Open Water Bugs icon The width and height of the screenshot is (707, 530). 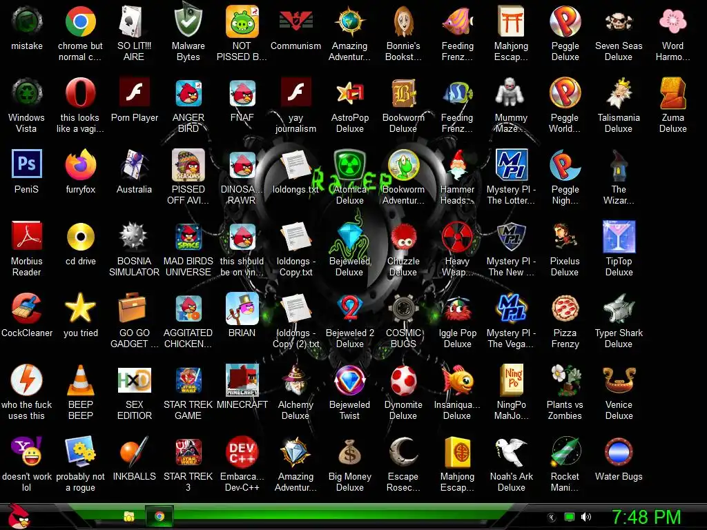coord(619,451)
